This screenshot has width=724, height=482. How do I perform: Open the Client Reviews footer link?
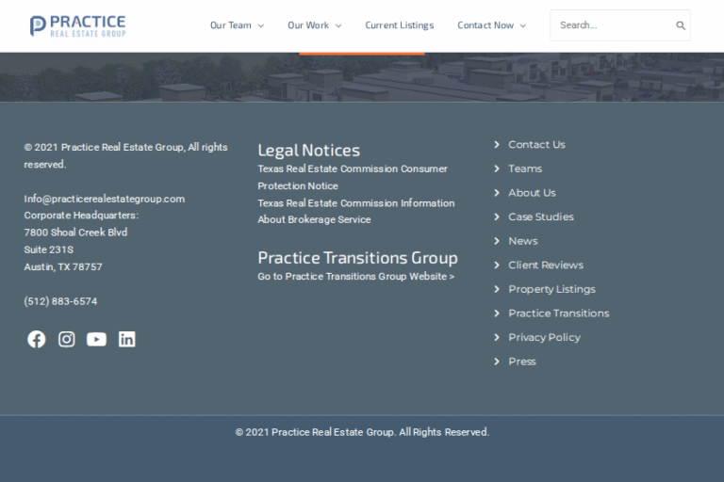pyautogui.click(x=545, y=265)
